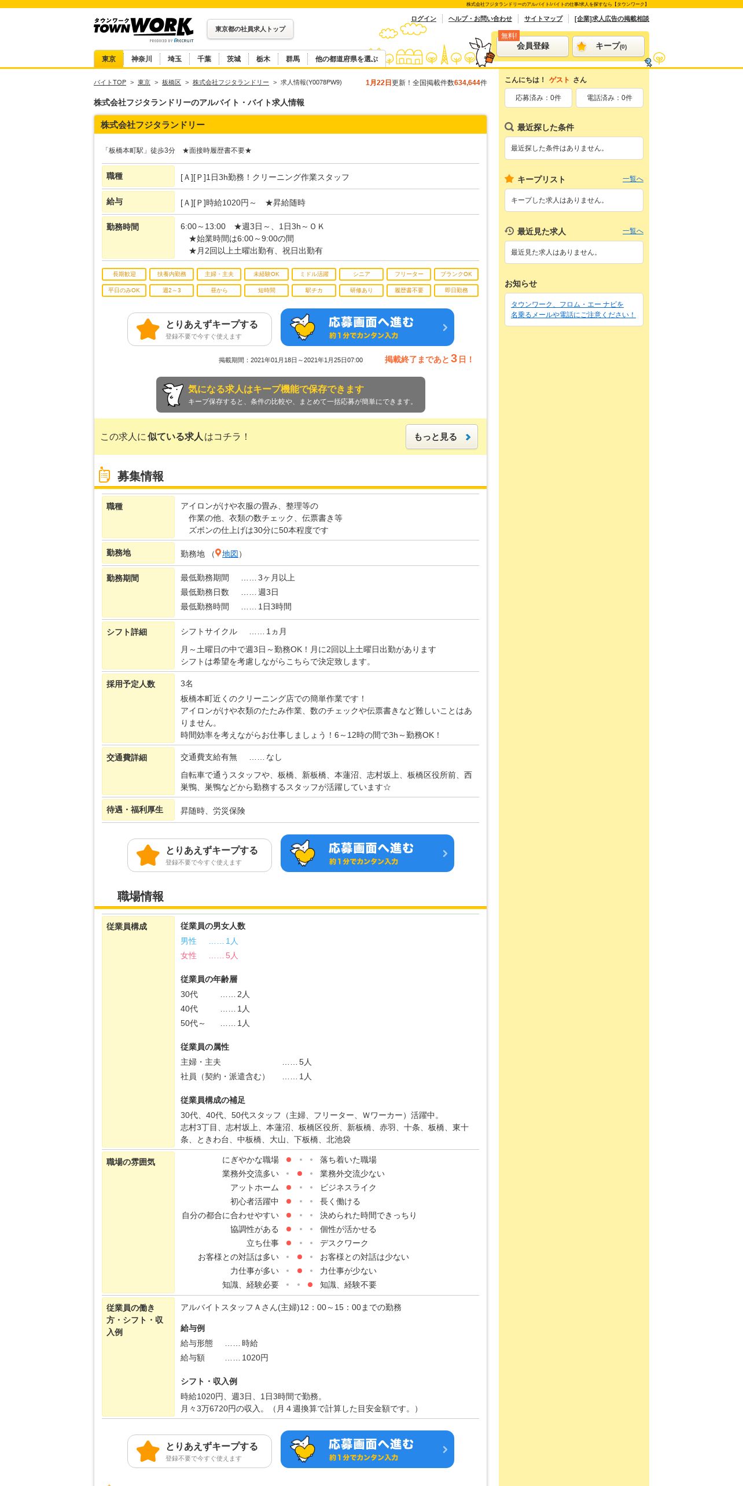The height and width of the screenshot is (1486, 743).
Task: Click the ブランクOK tag
Action: 457,274
